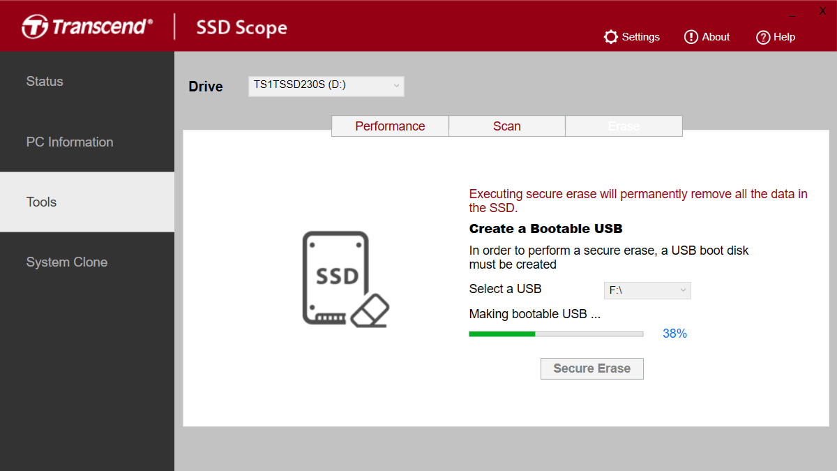
Task: Close the SSD Scope window
Action: [822, 11]
